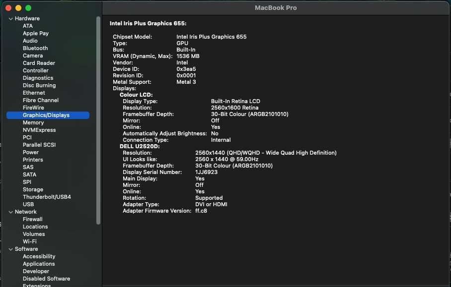Open the PCI entry
The image size is (451, 287).
(x=27, y=137)
